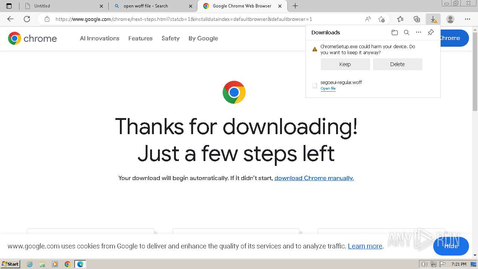Open a new tab with plus button
The width and height of the screenshot is (478, 269).
click(295, 6)
